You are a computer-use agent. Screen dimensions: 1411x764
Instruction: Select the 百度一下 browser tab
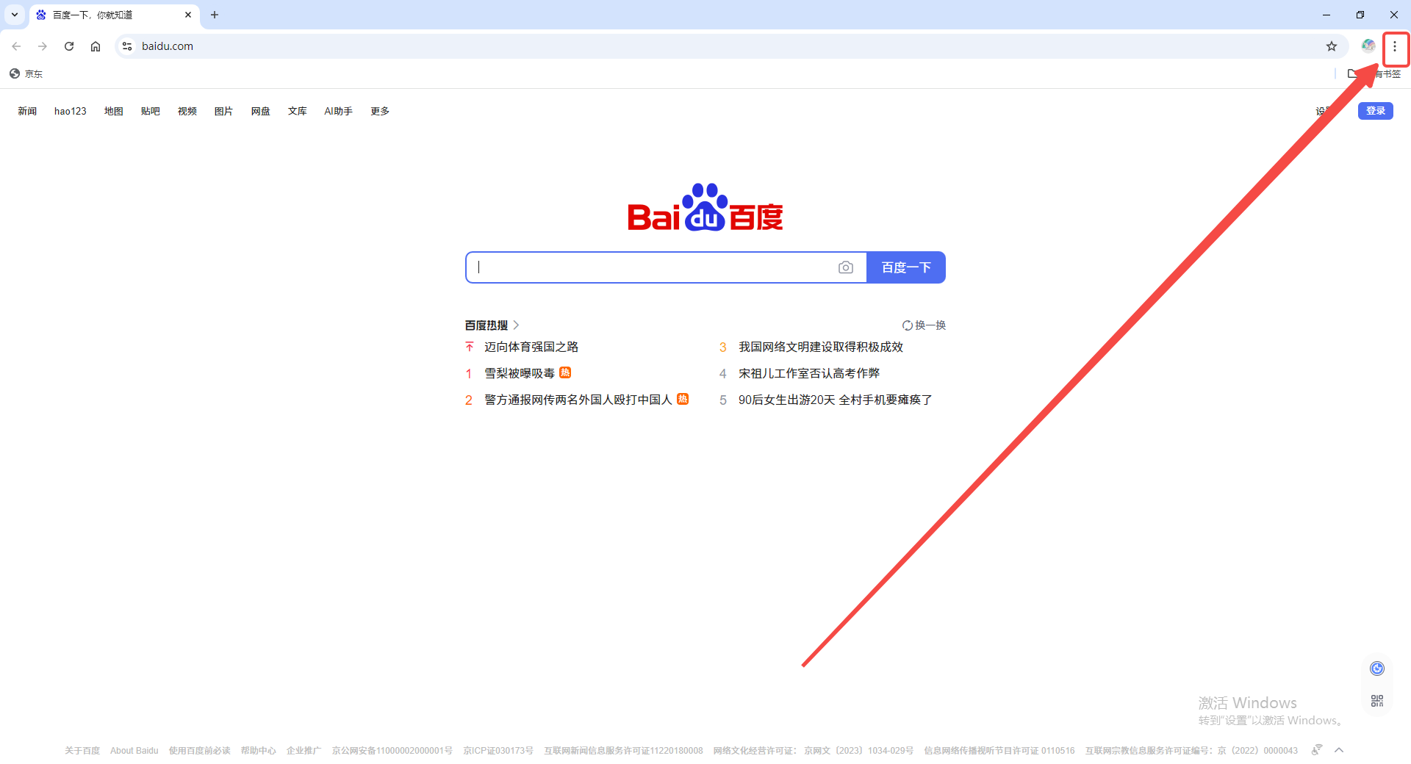click(x=115, y=15)
